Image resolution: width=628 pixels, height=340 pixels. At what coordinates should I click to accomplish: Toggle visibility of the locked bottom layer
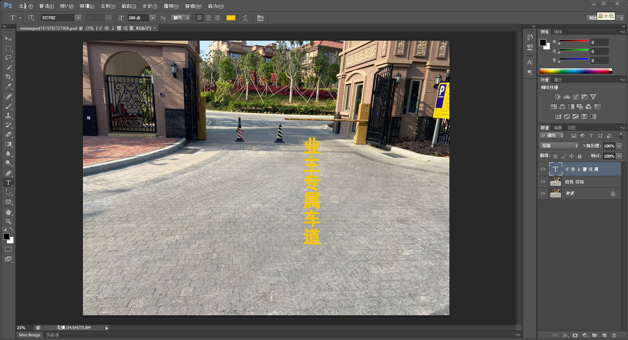tap(543, 194)
